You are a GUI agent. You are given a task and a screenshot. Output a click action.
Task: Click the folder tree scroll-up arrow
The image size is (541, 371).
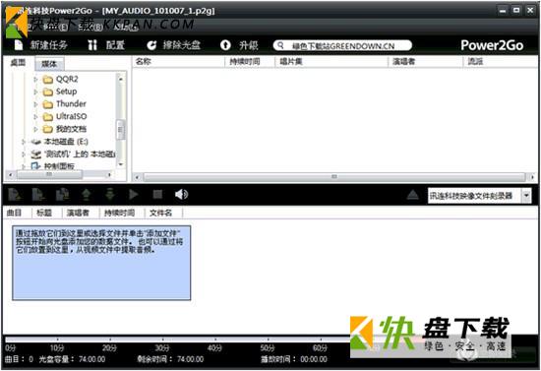pos(121,79)
